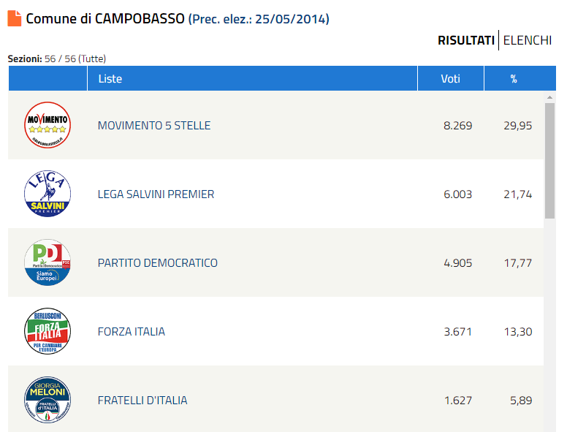The image size is (567, 432).
Task: Click the 8.269 votes value for M5S
Action: pos(458,126)
